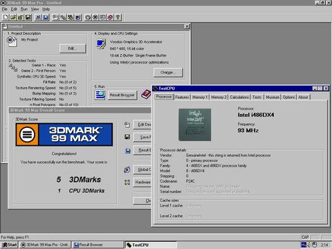Click the 'GenuineIntel' vendor value text
The width and height of the screenshot is (332, 249).
pos(228,156)
